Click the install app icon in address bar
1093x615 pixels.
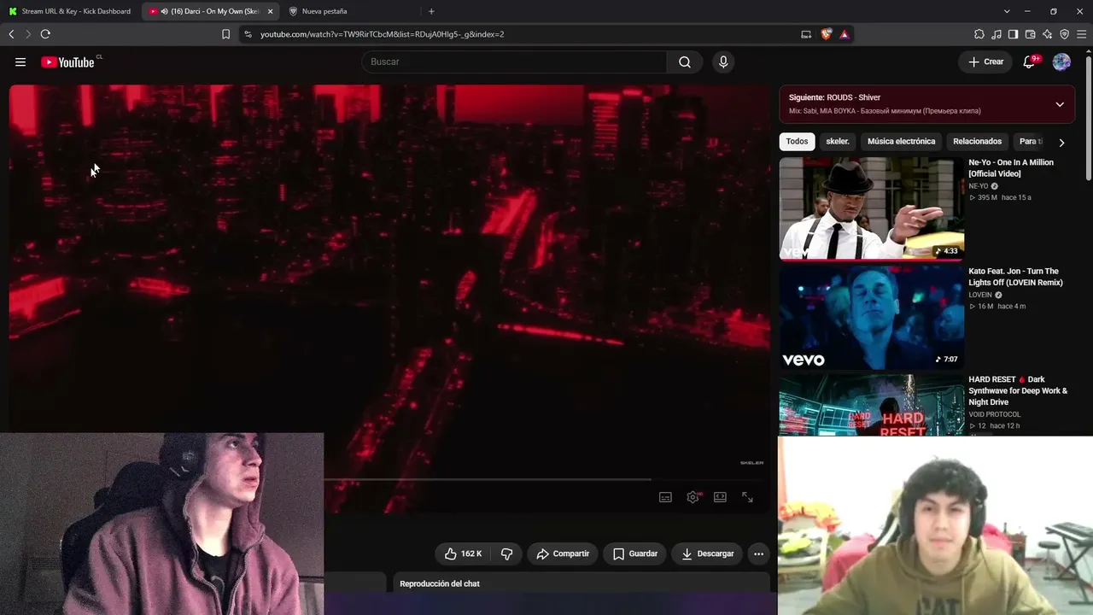806,34
